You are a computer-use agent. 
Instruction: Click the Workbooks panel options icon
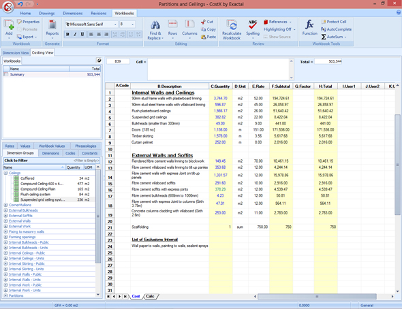[99, 61]
